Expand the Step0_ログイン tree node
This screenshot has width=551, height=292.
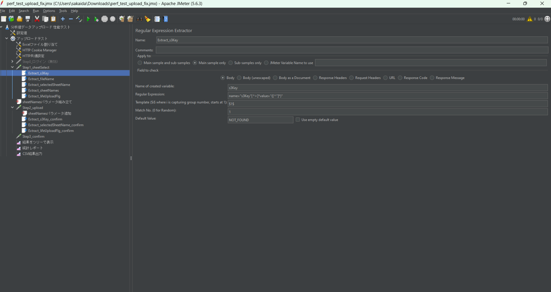[x=13, y=62]
